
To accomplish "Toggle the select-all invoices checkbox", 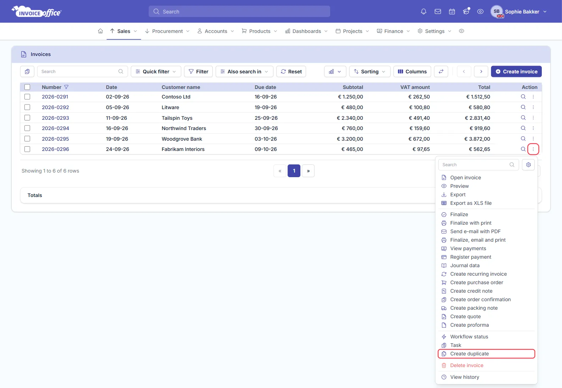I will [x=27, y=87].
